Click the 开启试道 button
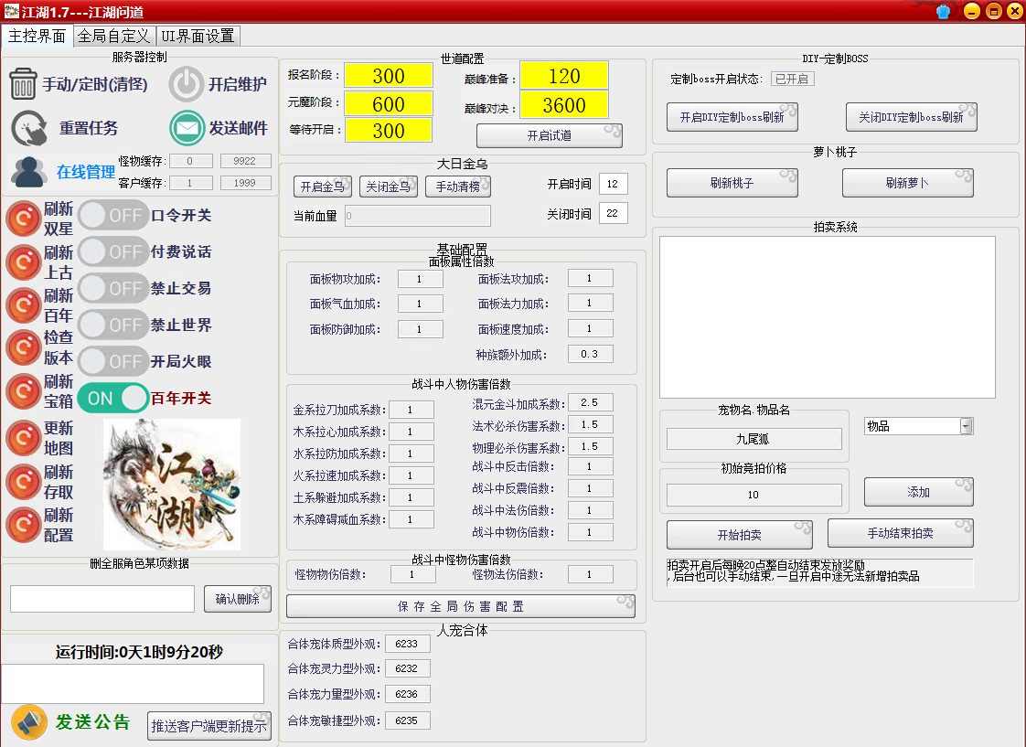Screen dimensions: 1026x747 pyautogui.click(x=549, y=135)
